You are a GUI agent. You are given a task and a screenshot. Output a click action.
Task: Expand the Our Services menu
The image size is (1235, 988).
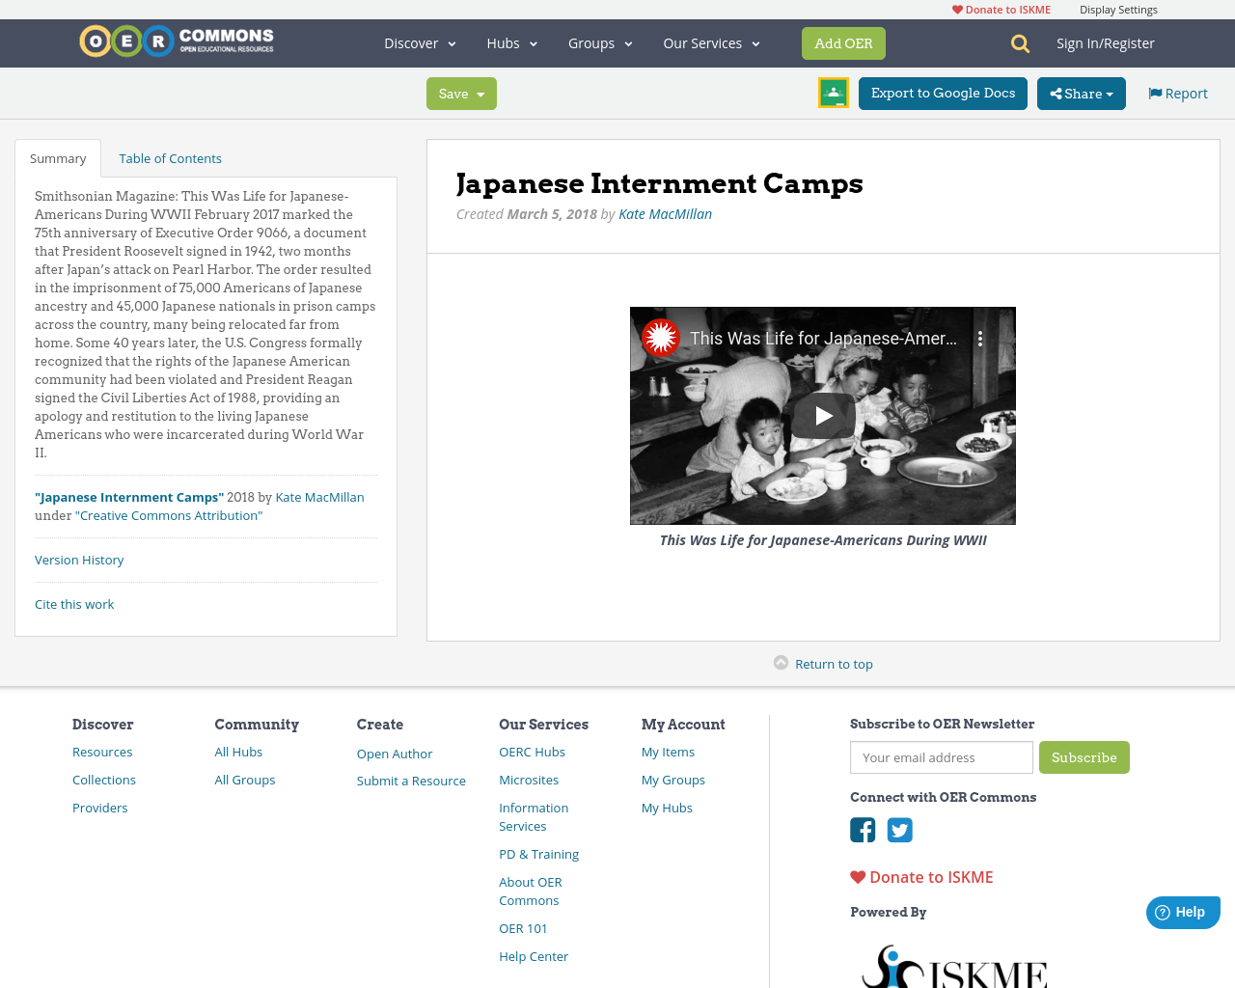[x=710, y=42]
